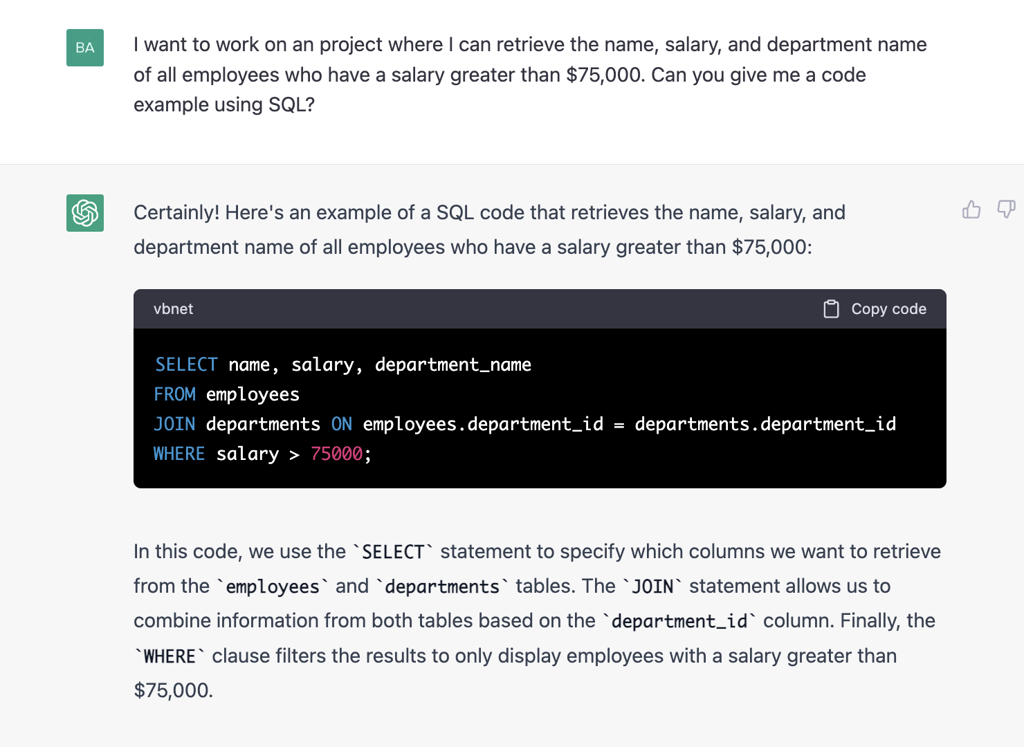This screenshot has width=1024, height=747.
Task: Click the JOIN keyword in code block
Action: click(174, 424)
